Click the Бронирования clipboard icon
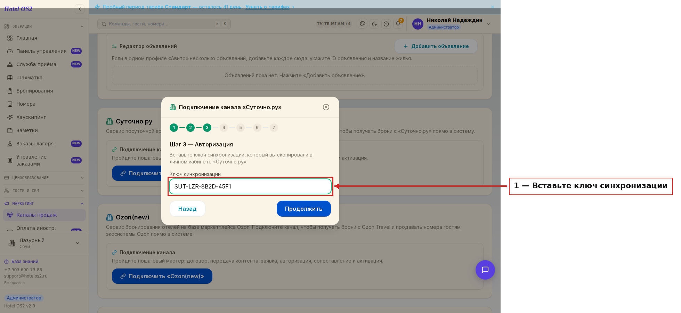This screenshot has width=681, height=313. click(x=10, y=91)
